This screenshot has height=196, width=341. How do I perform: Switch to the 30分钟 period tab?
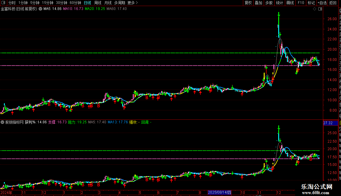pyautogui.click(x=62, y=3)
